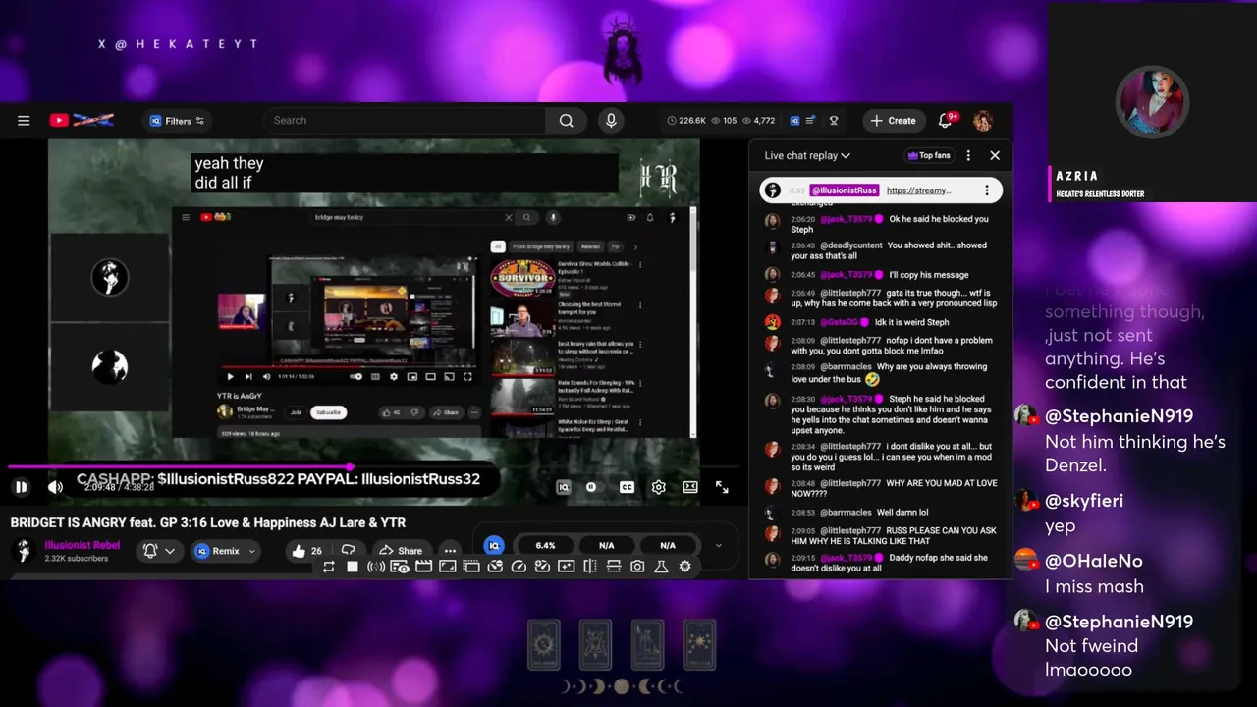Screen dimensions: 1257x707
Task: Open the live chat more options menu
Action: tap(968, 155)
